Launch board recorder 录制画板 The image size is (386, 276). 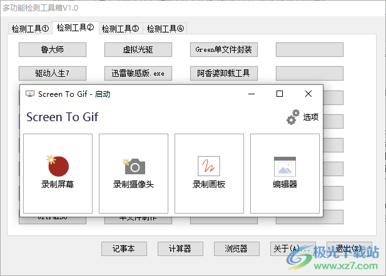209,174
